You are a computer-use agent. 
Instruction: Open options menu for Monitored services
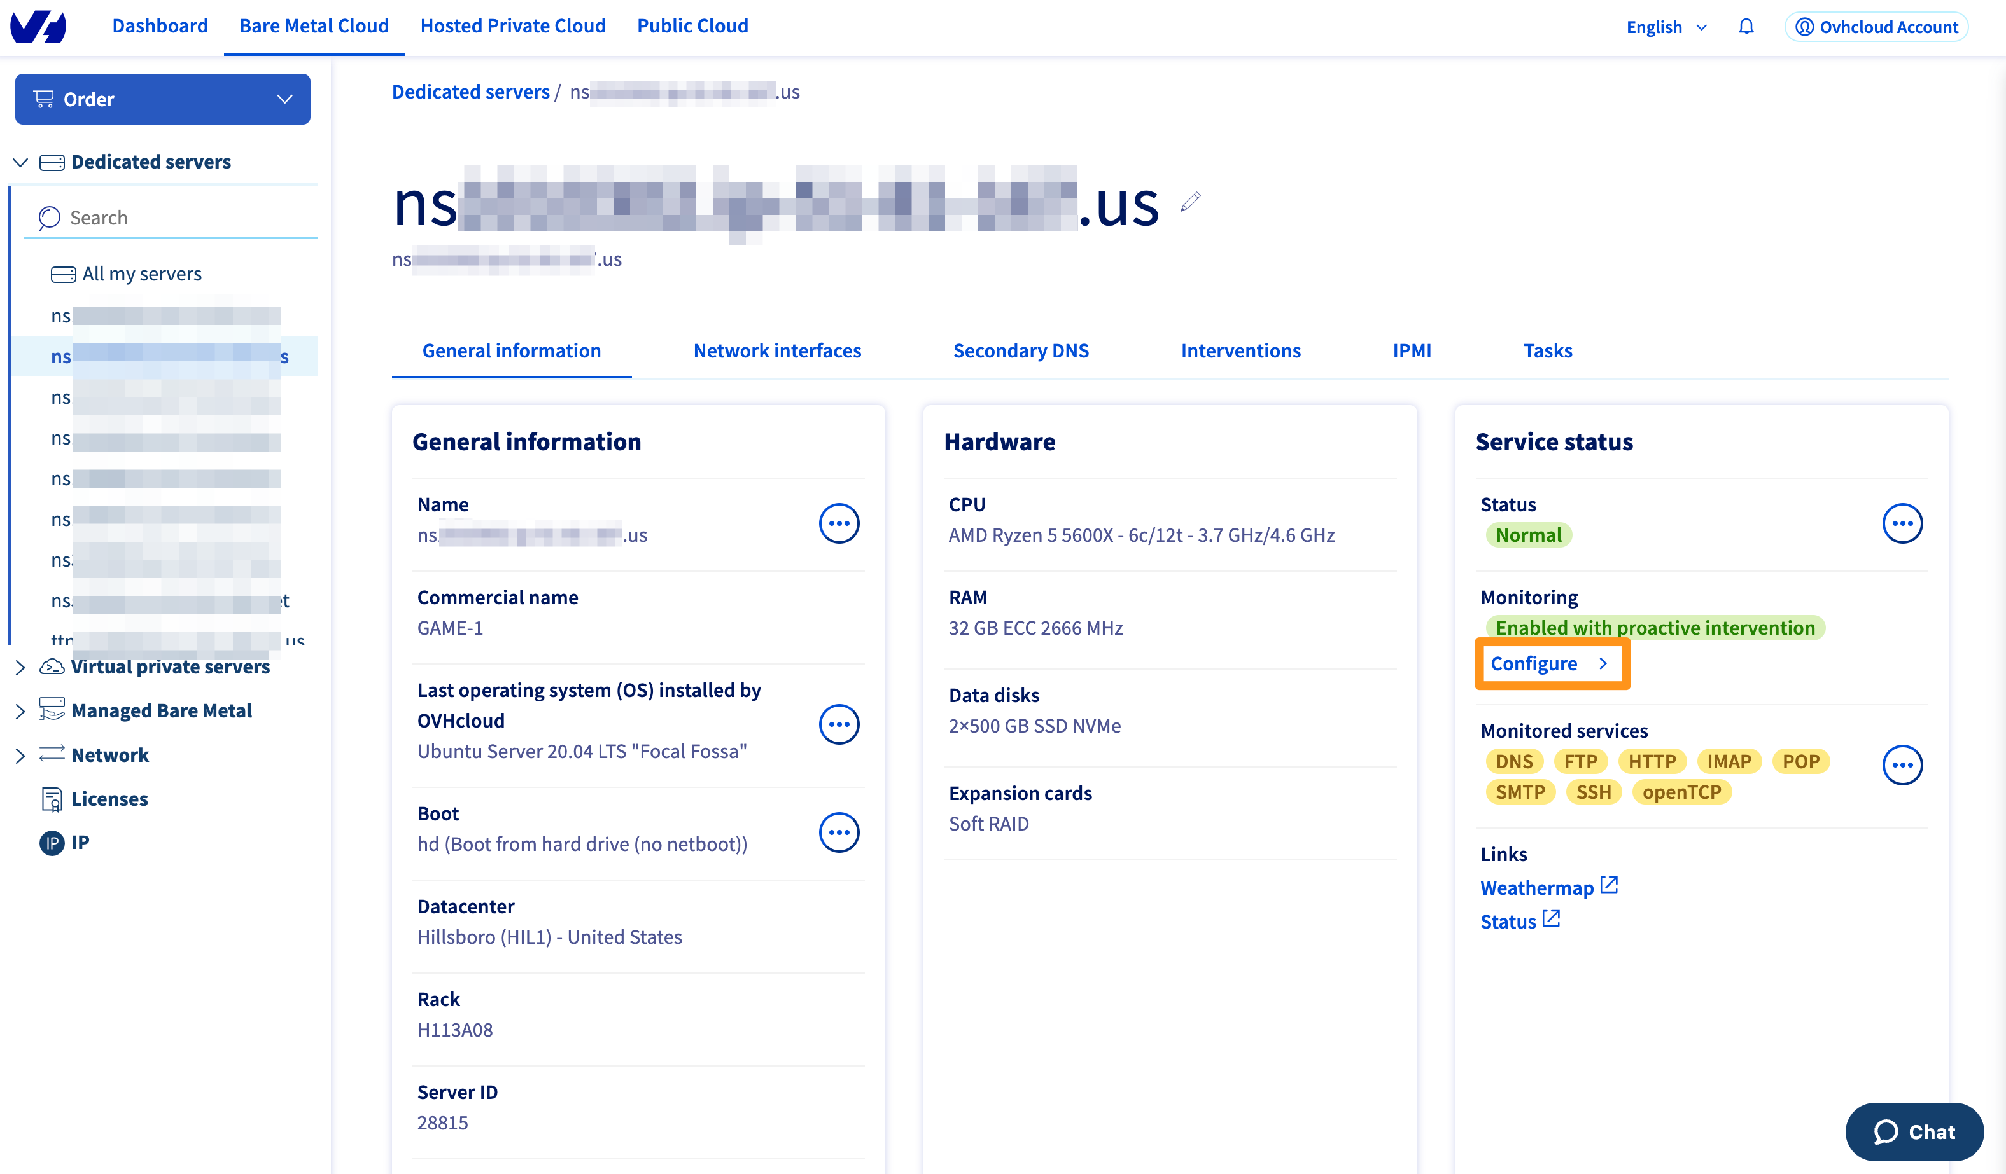coord(1904,765)
